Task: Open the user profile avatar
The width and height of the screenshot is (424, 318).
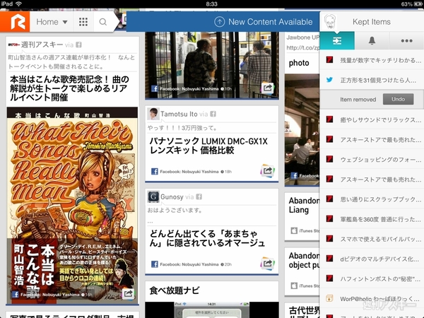Action: click(329, 21)
